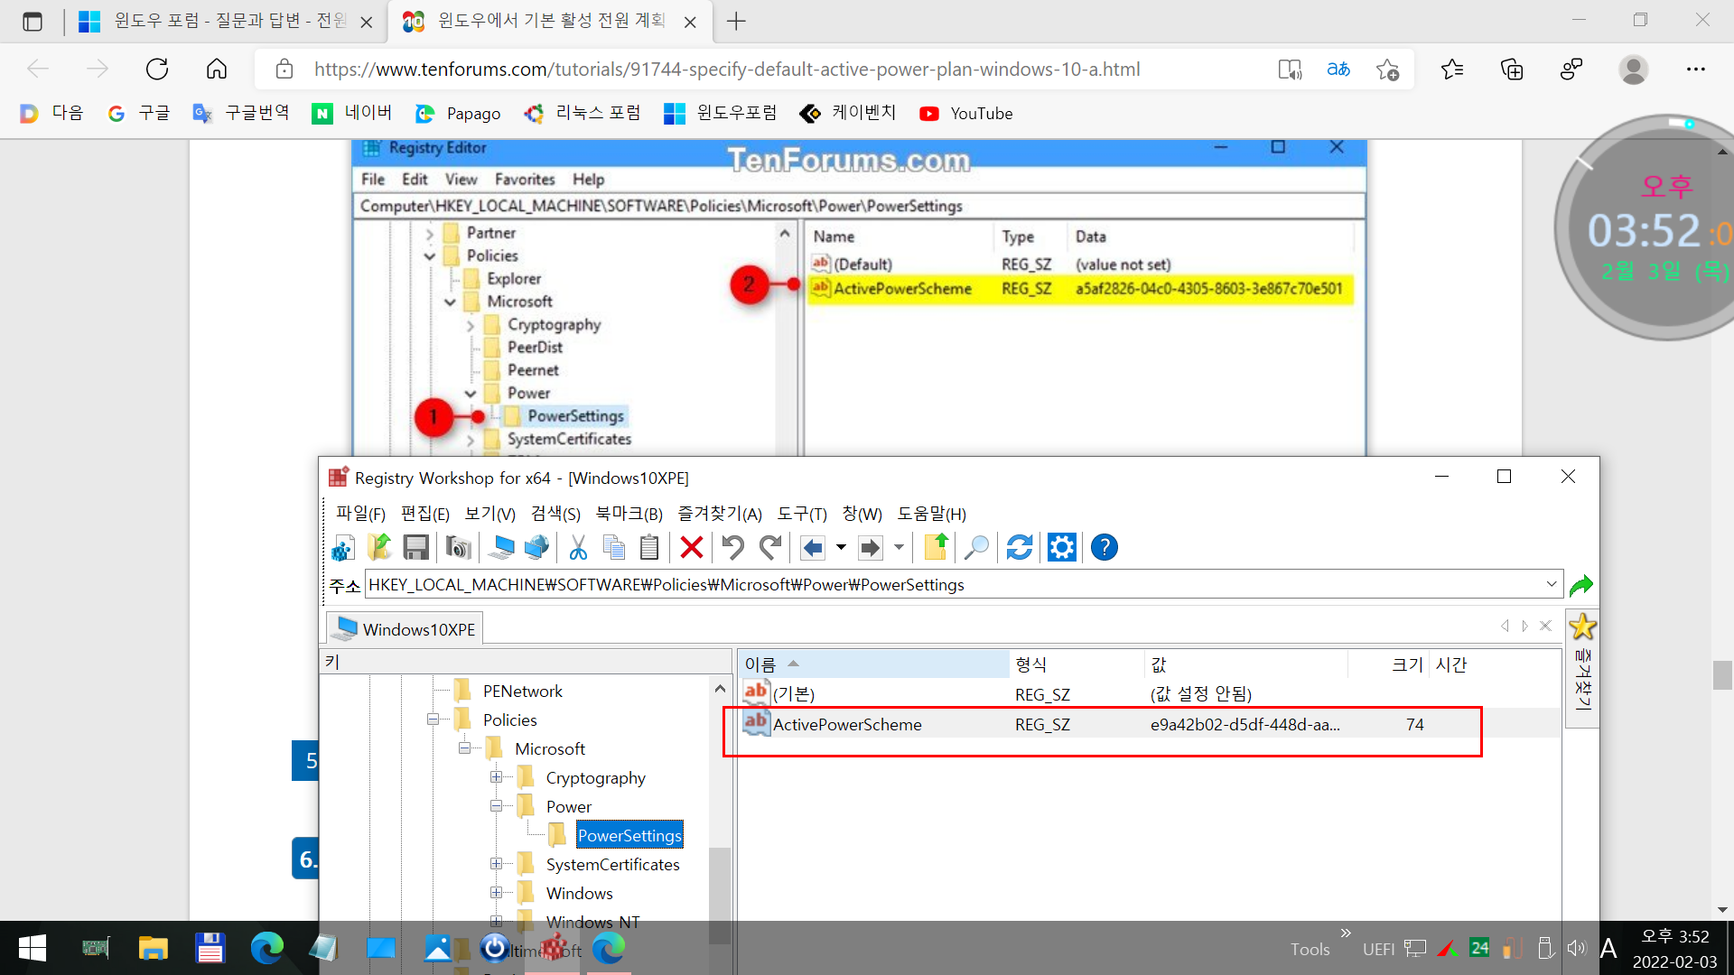Click the floppy disk save icon
Screen dimensions: 1734x975
click(x=416, y=547)
